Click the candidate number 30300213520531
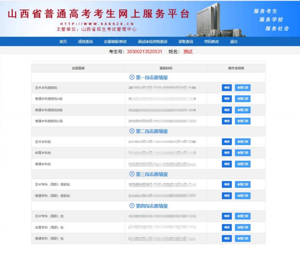 (x=145, y=52)
